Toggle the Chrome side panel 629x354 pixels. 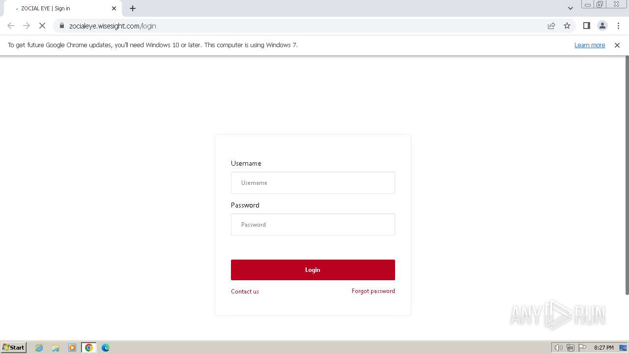(x=586, y=26)
